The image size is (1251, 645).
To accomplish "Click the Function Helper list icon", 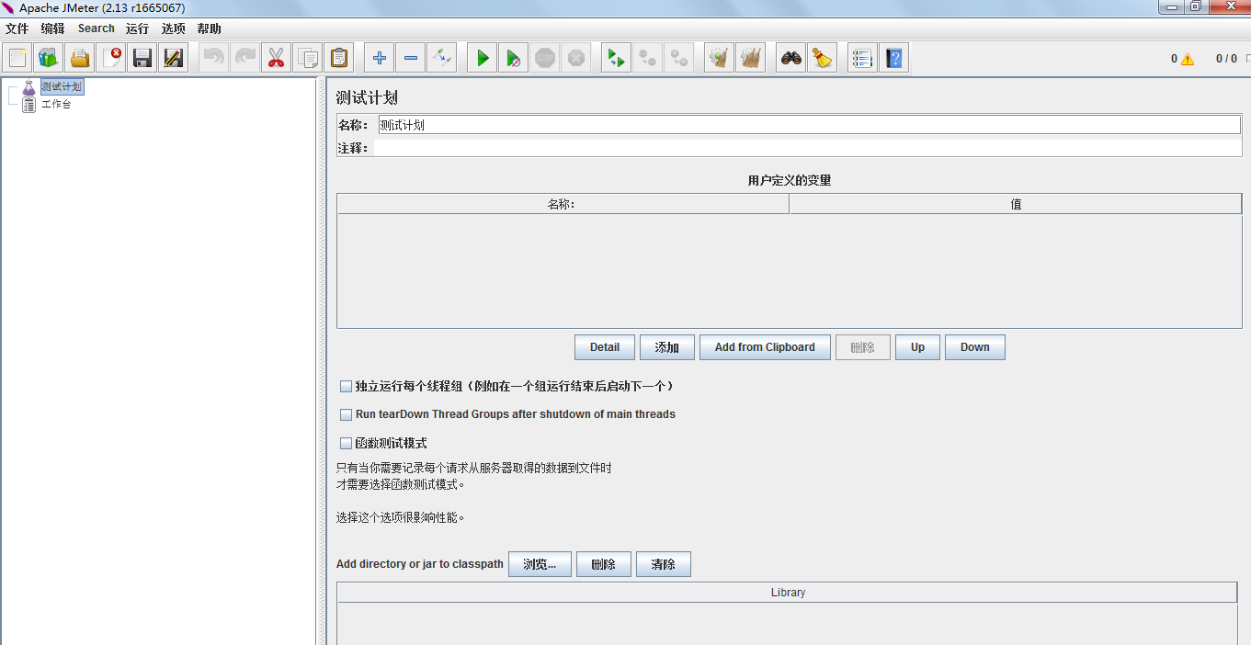I will click(x=862, y=59).
